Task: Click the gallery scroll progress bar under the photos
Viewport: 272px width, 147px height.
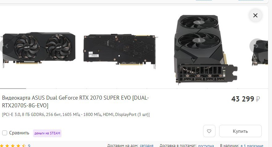Action: click(x=134, y=89)
